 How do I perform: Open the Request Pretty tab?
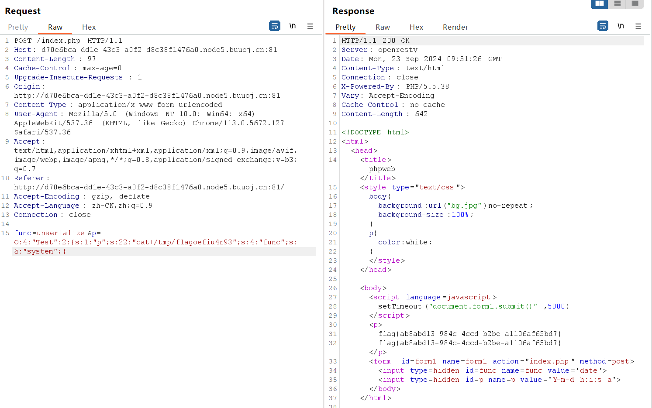(18, 27)
